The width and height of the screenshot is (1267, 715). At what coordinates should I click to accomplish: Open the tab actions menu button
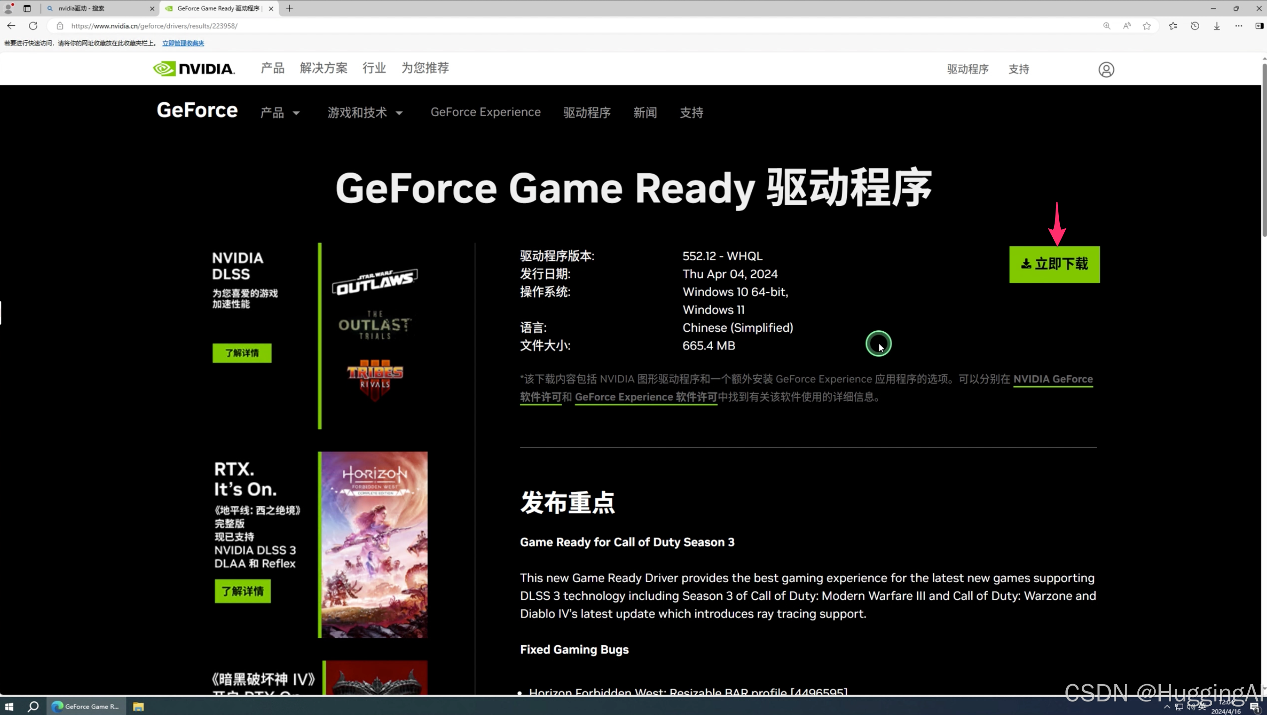(x=27, y=8)
